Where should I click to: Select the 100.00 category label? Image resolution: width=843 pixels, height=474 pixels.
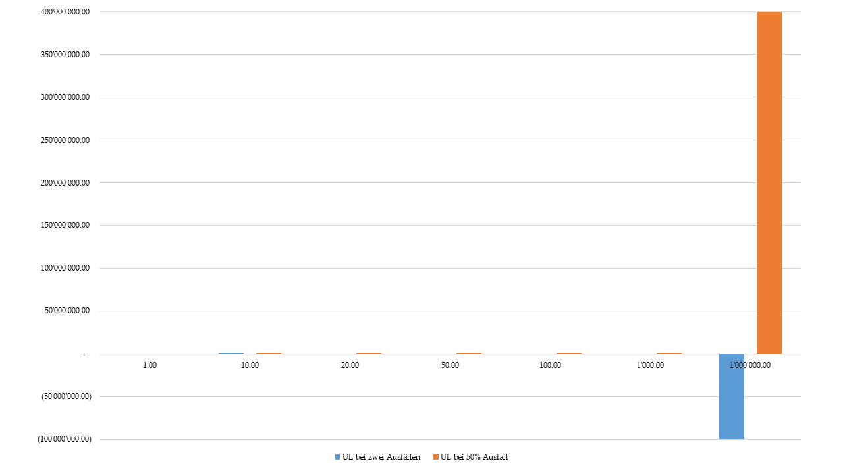click(x=551, y=365)
